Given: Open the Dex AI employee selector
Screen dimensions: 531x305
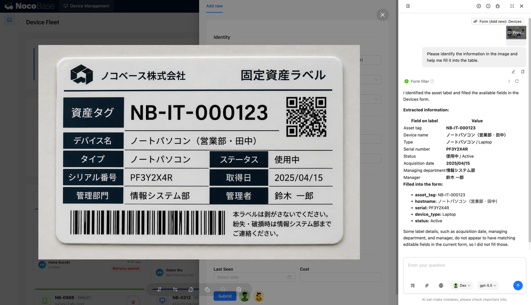Looking at the screenshot, I should 462,285.
